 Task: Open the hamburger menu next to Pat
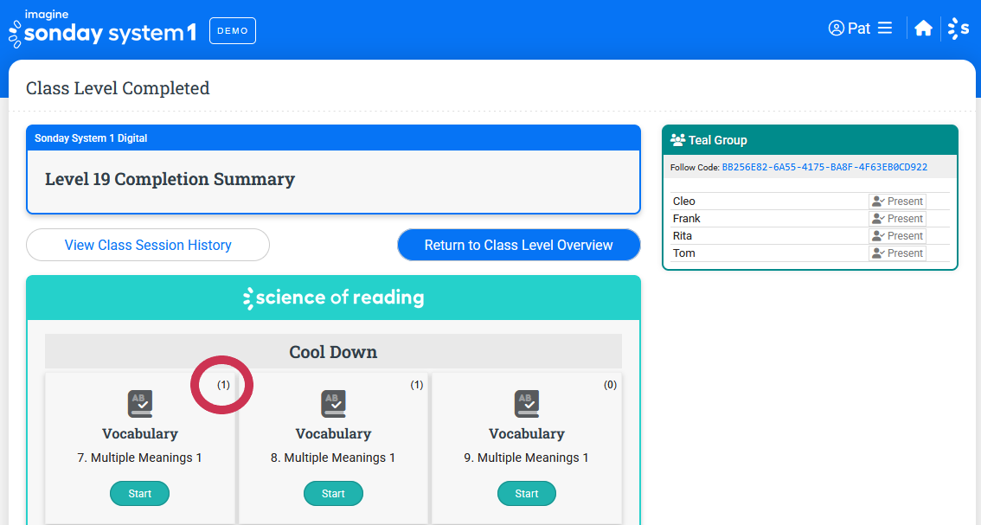(885, 29)
